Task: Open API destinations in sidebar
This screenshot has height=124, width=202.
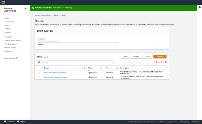Action: (x=11, y=44)
